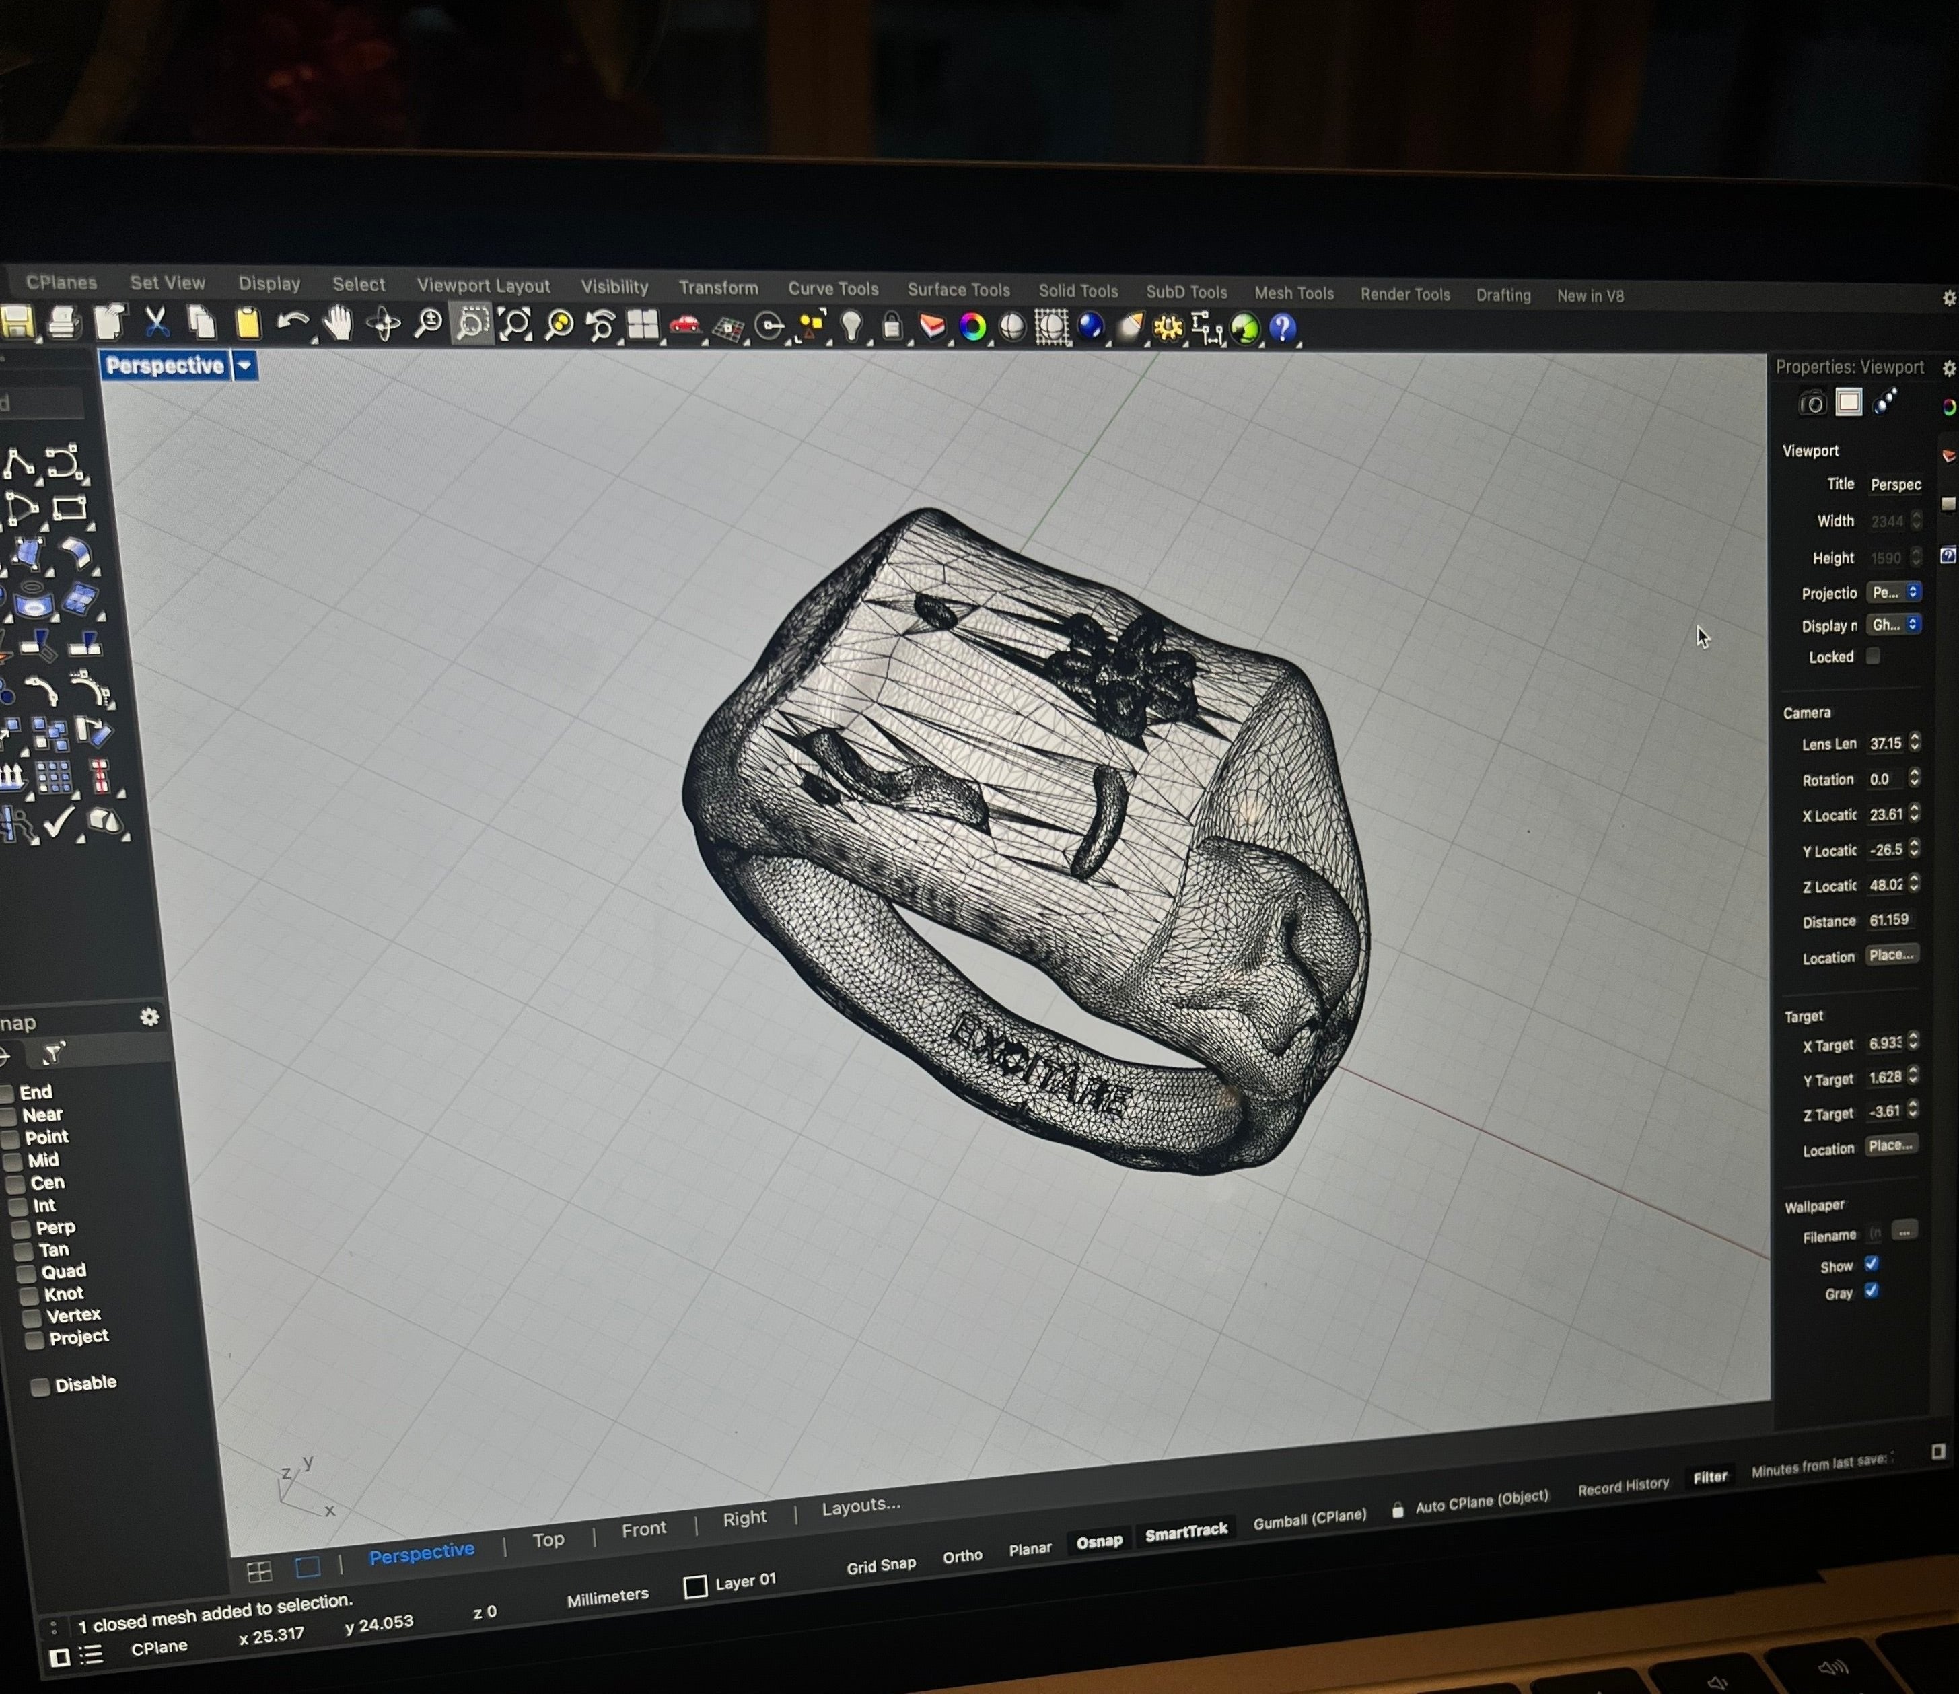Click the Save floppy disk icon
Viewport: 1959px width, 1694px height.
(x=17, y=322)
